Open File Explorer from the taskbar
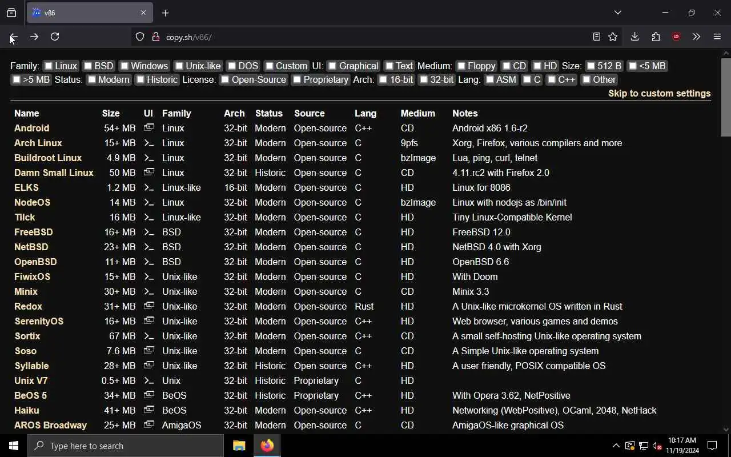Screen dimensions: 731x457 239,446
